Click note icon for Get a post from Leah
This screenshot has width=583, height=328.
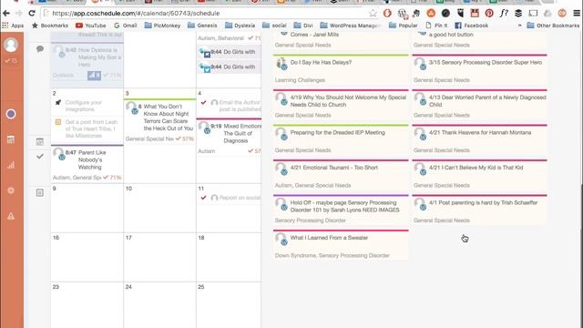tap(58, 122)
